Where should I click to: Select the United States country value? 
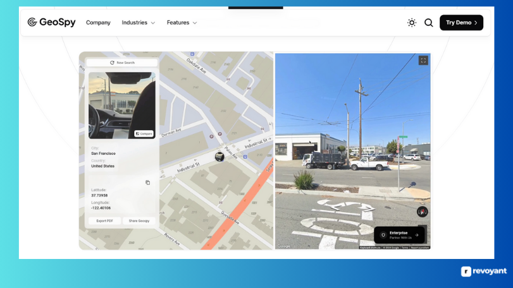[102, 166]
